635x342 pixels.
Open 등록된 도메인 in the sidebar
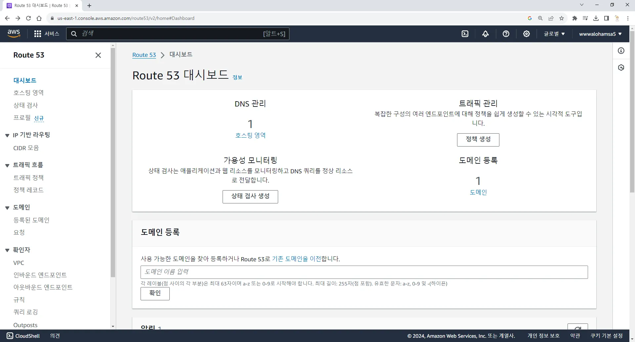tap(31, 220)
